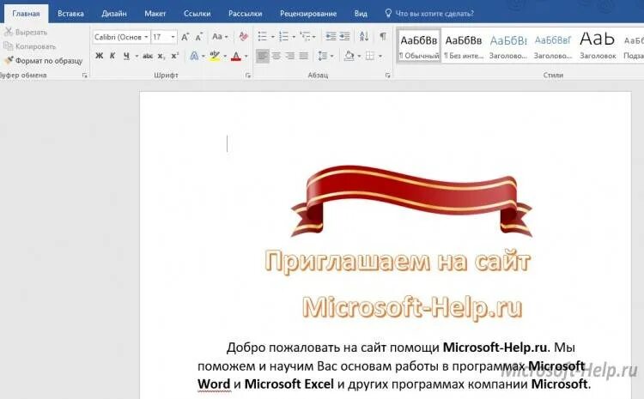The image size is (644, 399).
Task: Toggle superscript x² formatting
Action: tap(175, 56)
